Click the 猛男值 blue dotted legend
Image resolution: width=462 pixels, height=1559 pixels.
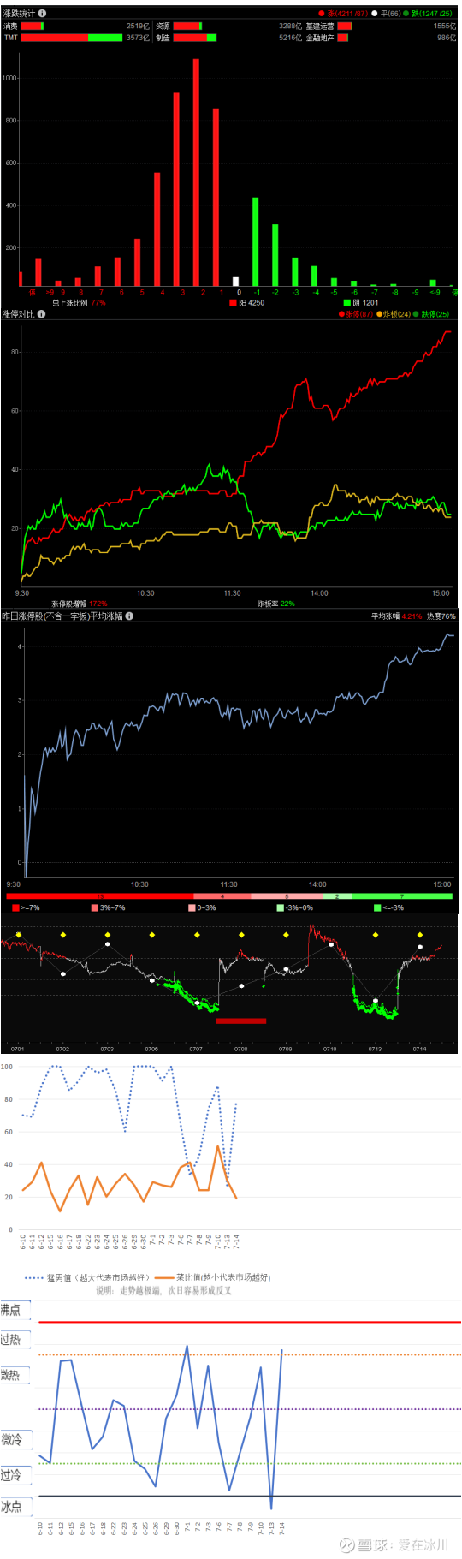(86, 1277)
